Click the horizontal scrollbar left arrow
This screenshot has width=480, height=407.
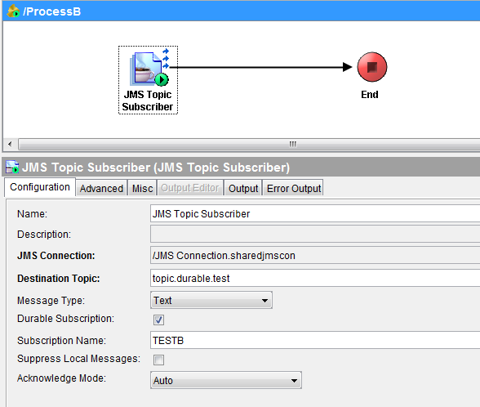10,144
